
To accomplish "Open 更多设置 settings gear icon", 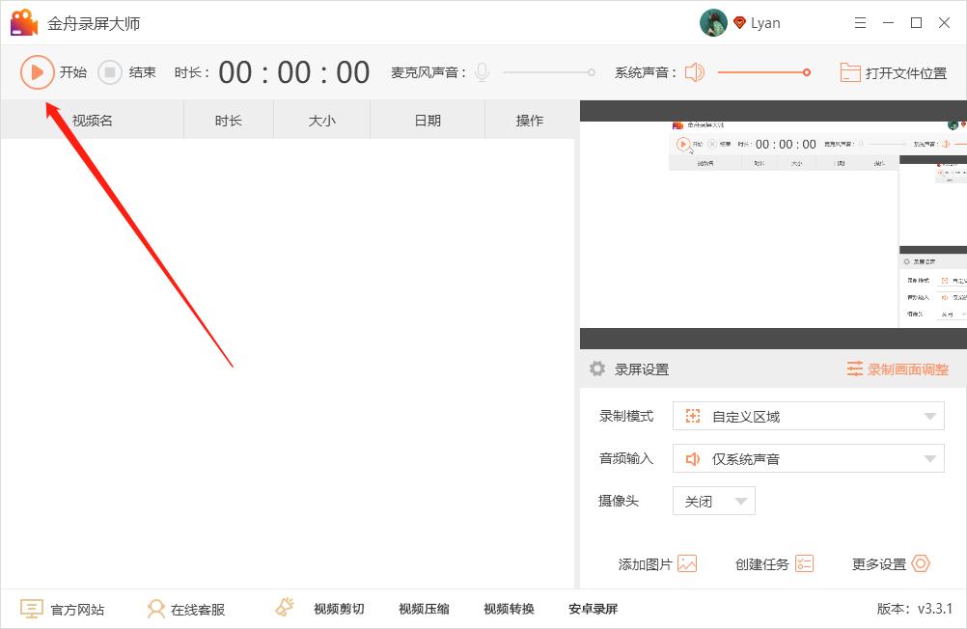I will pos(920,563).
